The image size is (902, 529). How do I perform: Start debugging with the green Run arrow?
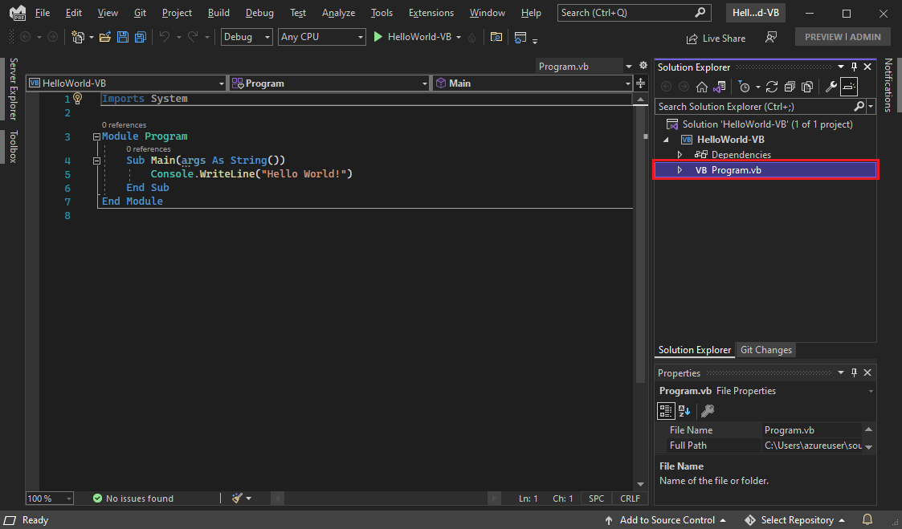[x=378, y=37]
